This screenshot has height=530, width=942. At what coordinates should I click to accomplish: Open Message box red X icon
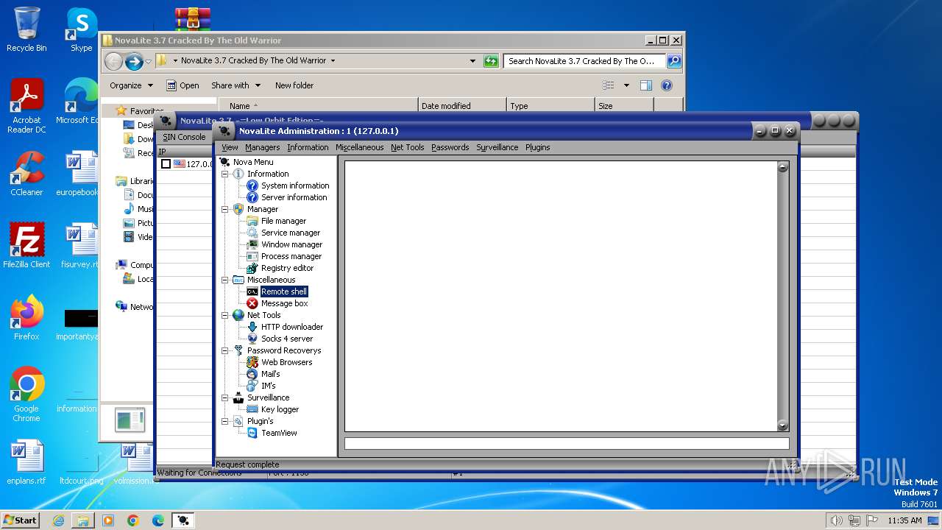coord(252,303)
